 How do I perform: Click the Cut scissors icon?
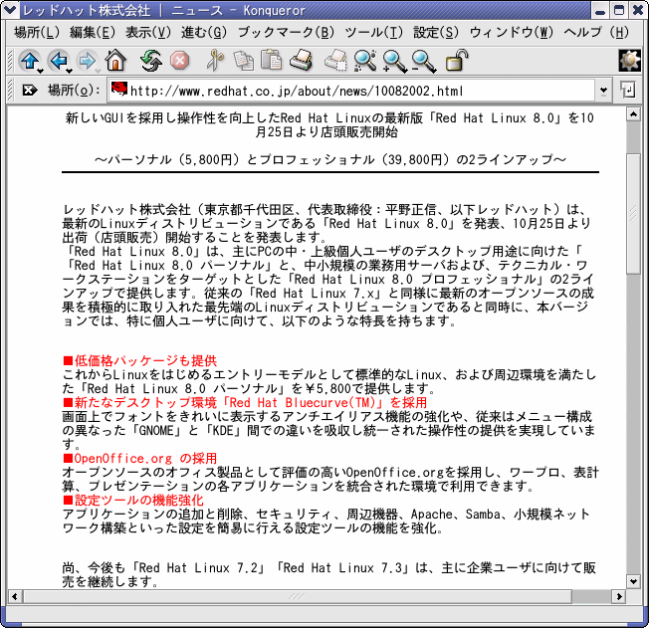pos(215,60)
